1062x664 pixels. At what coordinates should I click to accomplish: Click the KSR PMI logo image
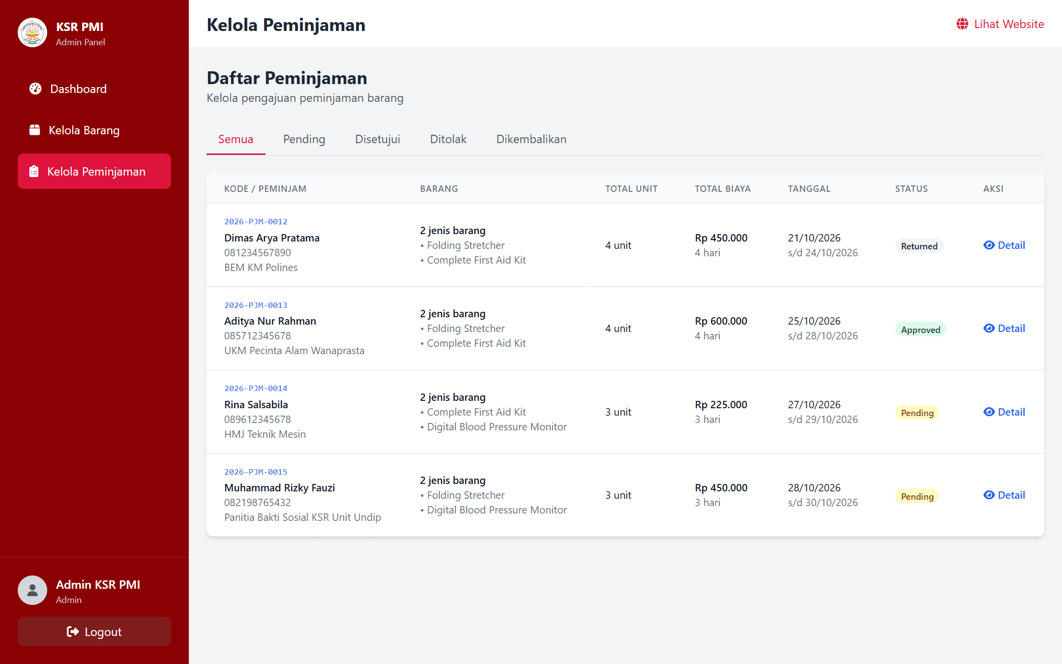pyautogui.click(x=32, y=33)
